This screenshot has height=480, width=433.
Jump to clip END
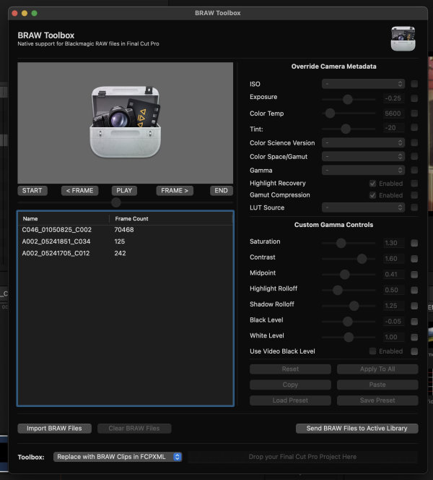coord(222,190)
